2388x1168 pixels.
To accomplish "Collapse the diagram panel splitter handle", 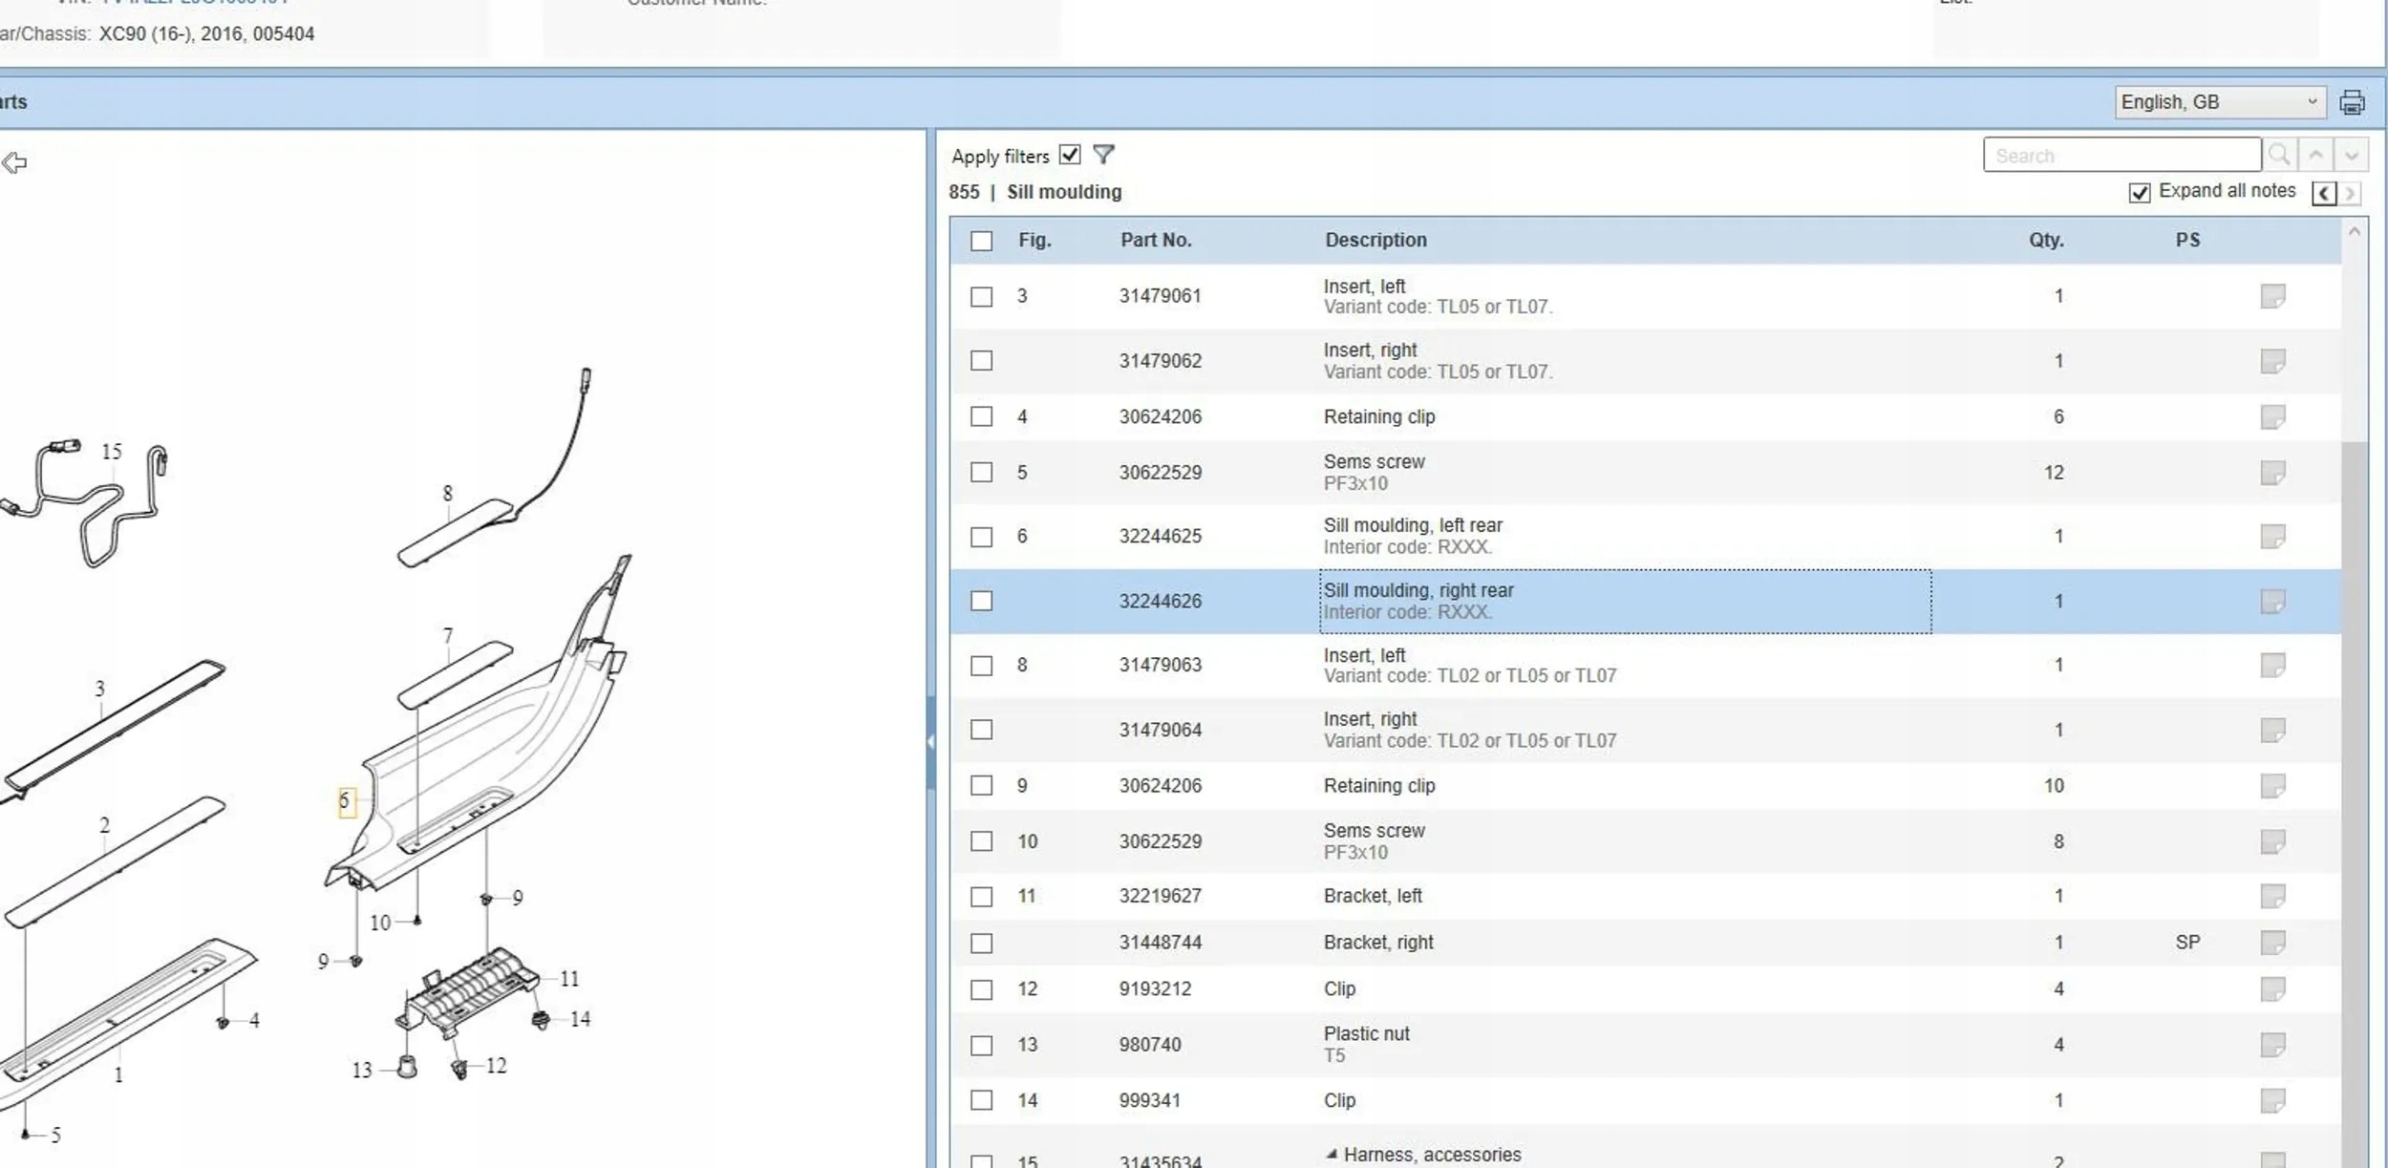I will click(930, 741).
